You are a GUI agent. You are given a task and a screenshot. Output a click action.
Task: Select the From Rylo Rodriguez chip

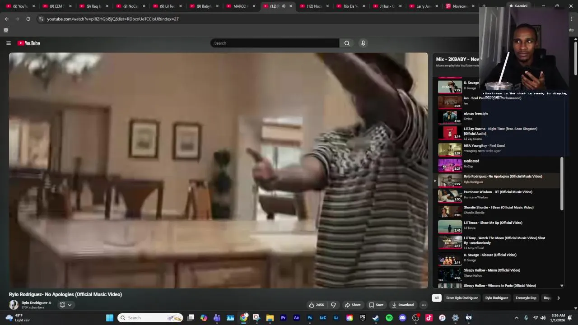click(462, 298)
